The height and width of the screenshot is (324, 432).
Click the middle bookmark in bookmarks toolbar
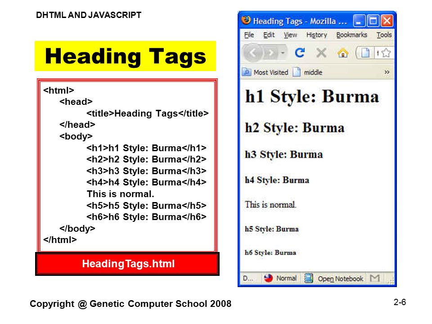pos(307,72)
